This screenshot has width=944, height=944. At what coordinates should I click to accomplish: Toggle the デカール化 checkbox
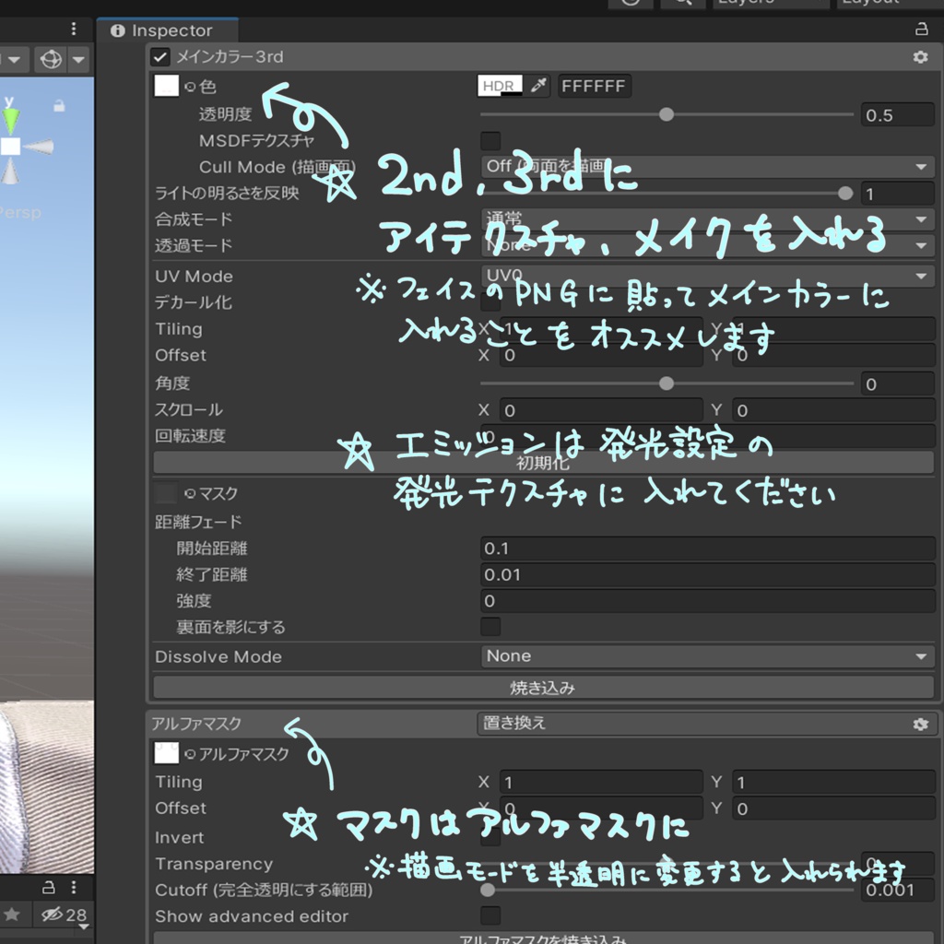coord(490,302)
